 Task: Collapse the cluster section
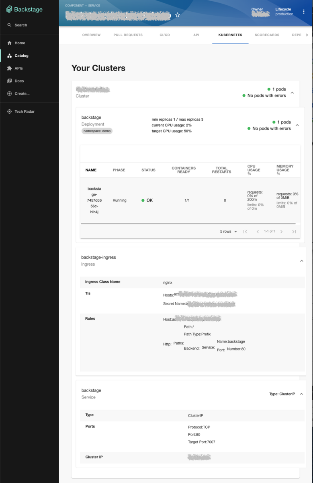coord(292,93)
